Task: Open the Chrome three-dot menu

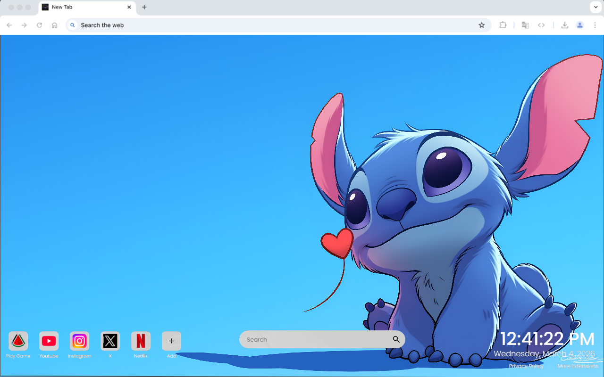Action: pos(595,25)
